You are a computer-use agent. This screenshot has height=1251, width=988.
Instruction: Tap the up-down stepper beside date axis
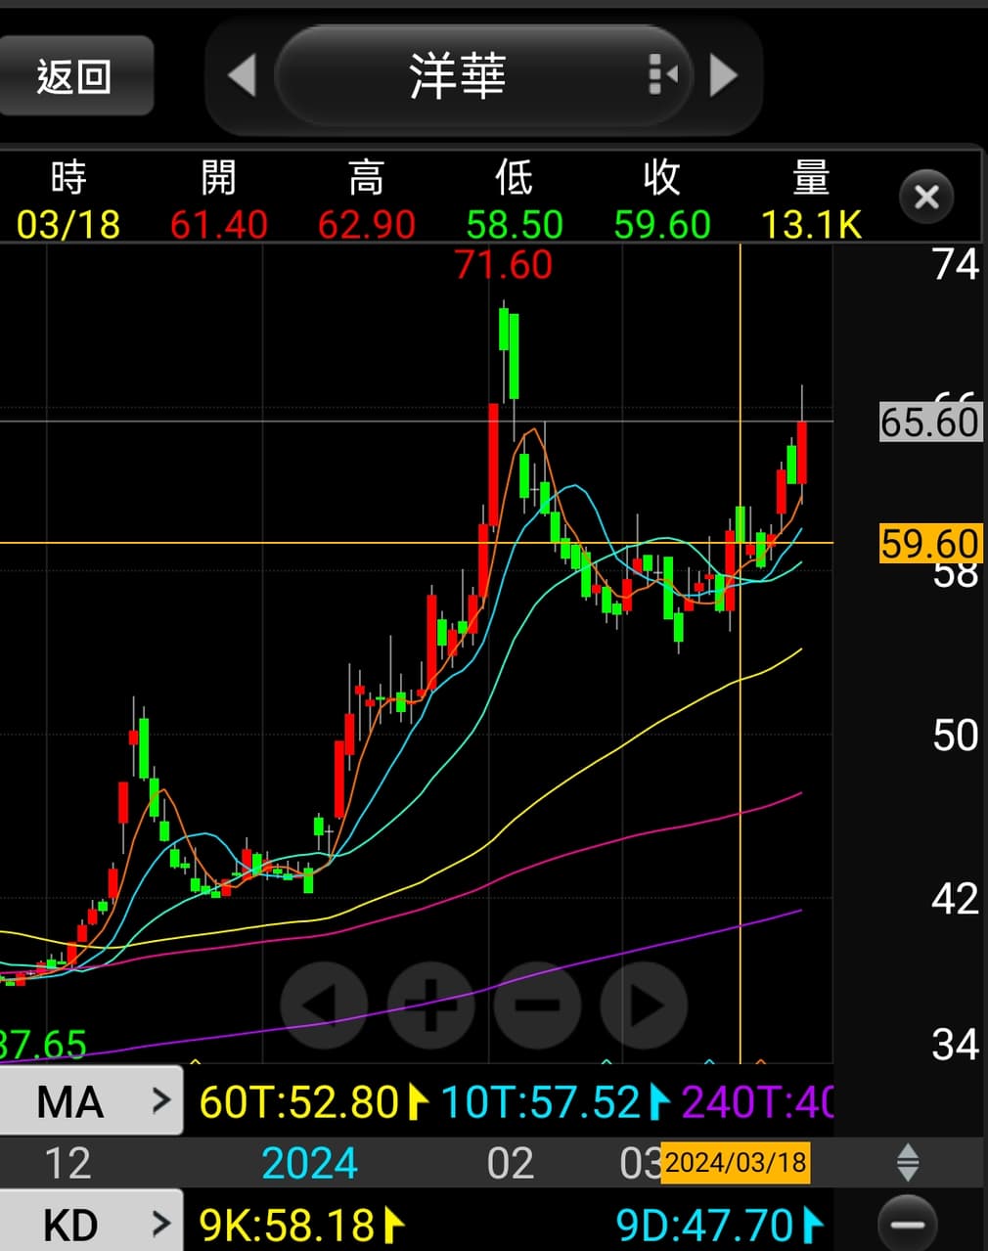coord(908,1162)
